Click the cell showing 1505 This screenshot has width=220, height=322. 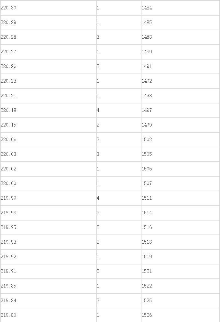click(x=180, y=154)
